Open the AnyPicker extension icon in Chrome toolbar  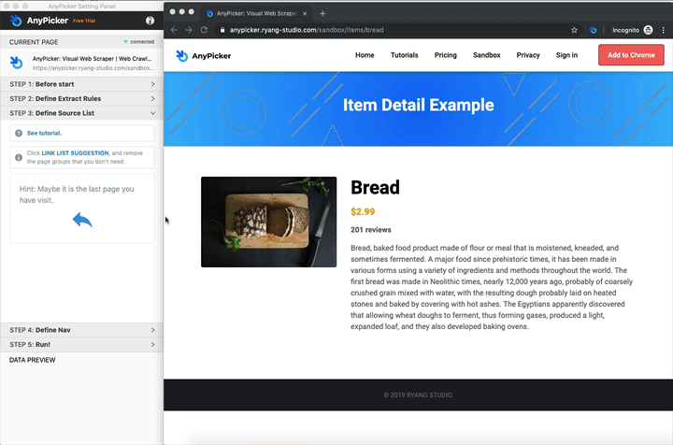[594, 30]
